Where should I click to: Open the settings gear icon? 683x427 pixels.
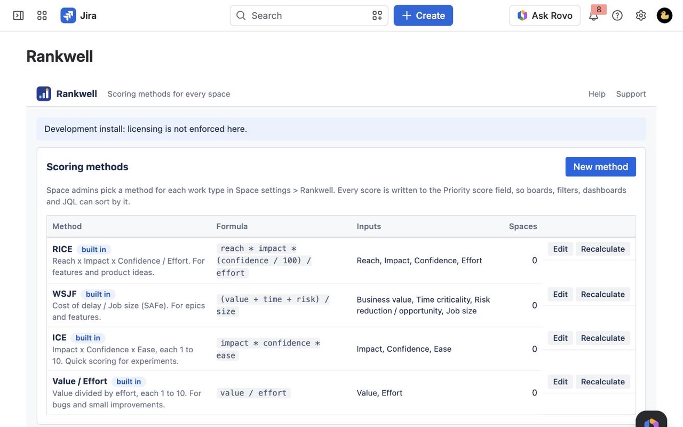641,15
